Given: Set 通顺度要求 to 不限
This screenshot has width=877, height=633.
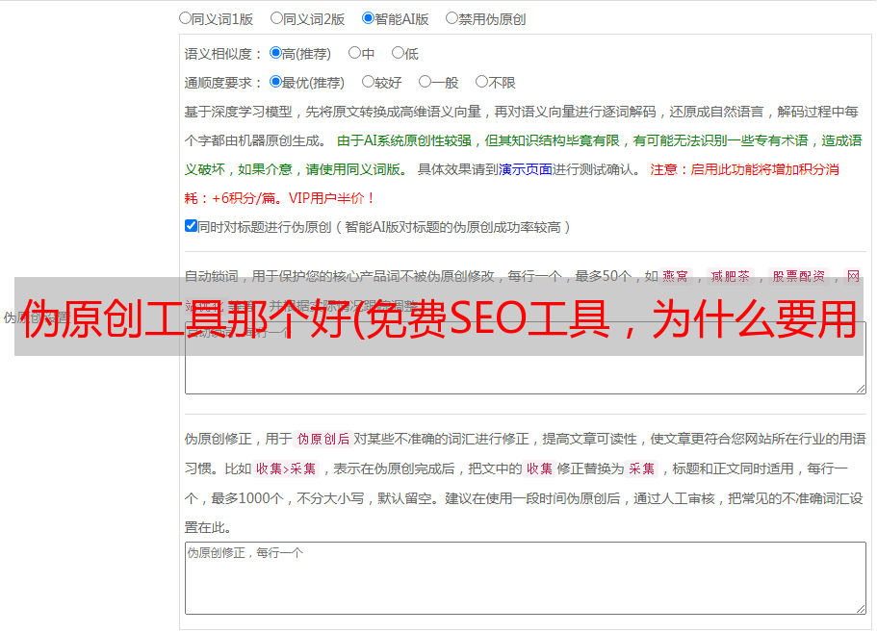Looking at the screenshot, I should click(481, 82).
